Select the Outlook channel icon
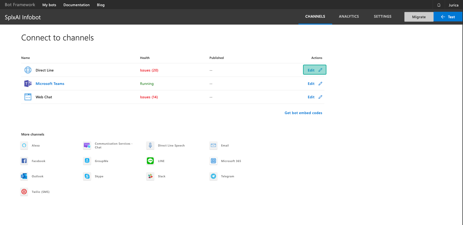This screenshot has width=463, height=225. pyautogui.click(x=24, y=176)
